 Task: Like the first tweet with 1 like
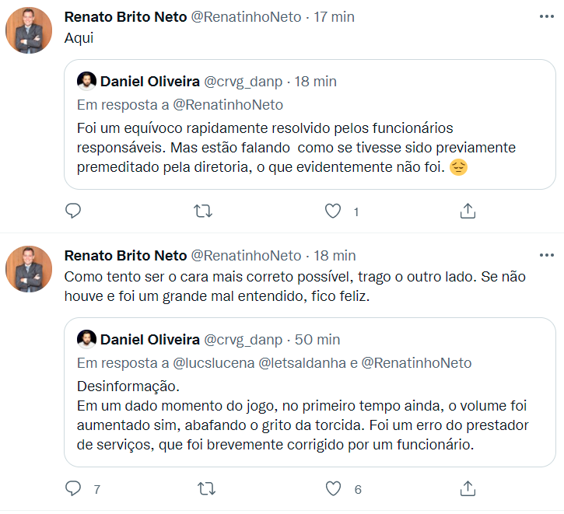click(x=333, y=211)
